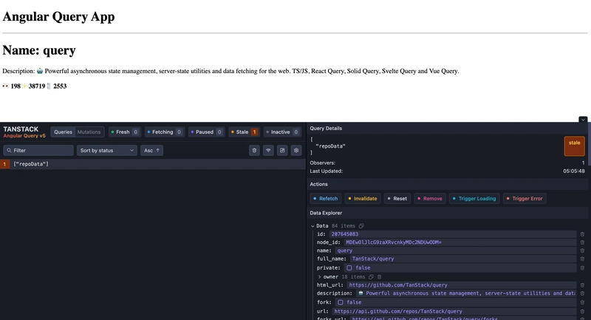Image resolution: width=591 pixels, height=320 pixels.
Task: Toggle the fork boolean checkbox
Action: click(x=341, y=302)
